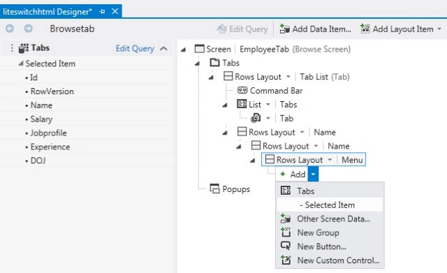Choose Tabs from the Add menu
Image resolution: width=447 pixels, height=273 pixels.
point(330,191)
